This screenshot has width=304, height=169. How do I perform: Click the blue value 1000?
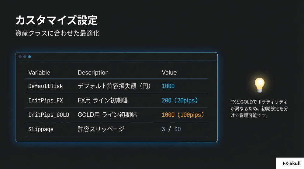tap(168, 86)
